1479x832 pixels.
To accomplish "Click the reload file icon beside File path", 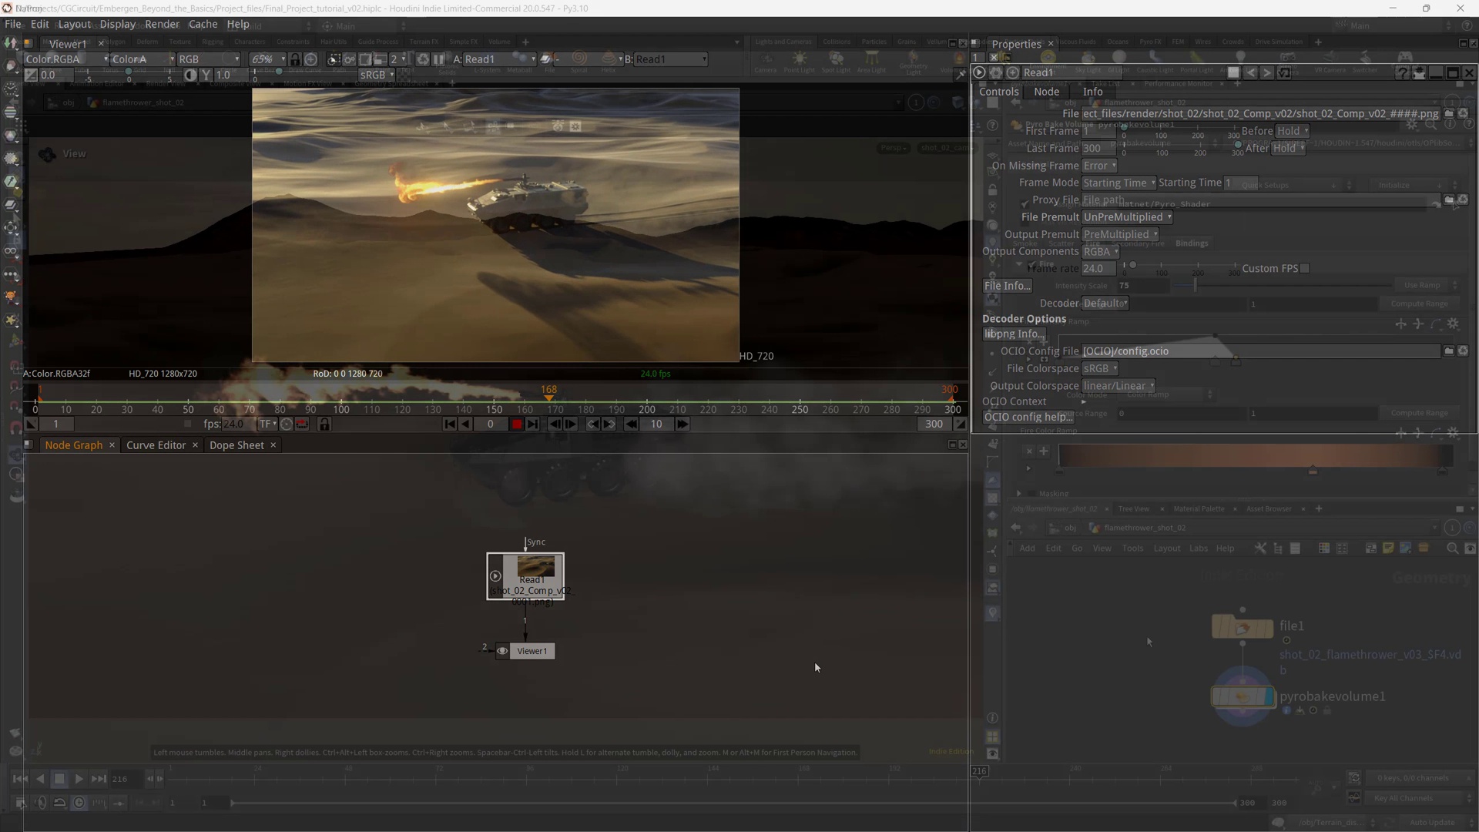I will click(x=1463, y=113).
